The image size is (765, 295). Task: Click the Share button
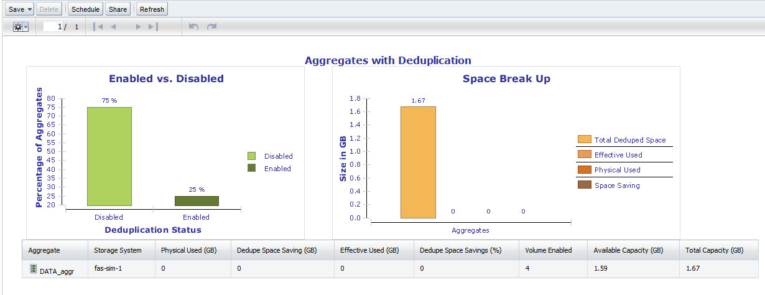[117, 9]
